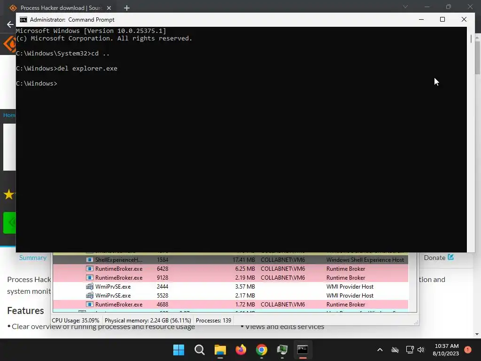Click the browser page scroll-down arrow
481x361 pixels.
click(477, 334)
